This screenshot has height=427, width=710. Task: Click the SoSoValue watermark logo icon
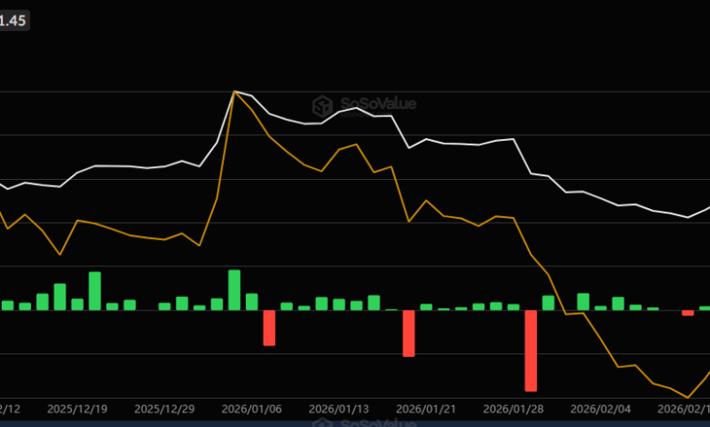(x=321, y=106)
